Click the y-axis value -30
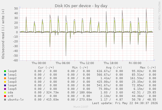 click(x=15, y=46)
